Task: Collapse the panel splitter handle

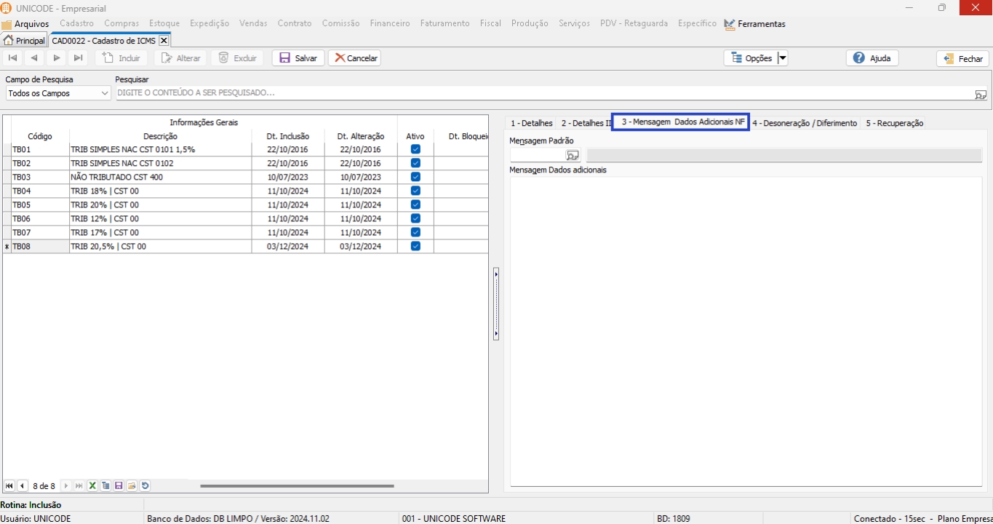Action: (496, 303)
